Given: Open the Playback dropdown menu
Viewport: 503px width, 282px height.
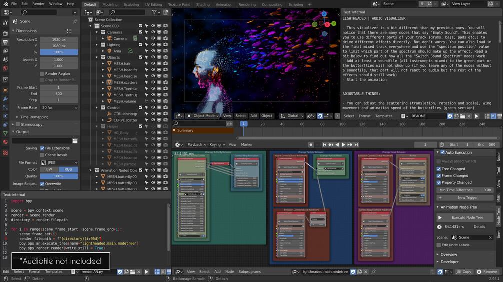Looking at the screenshot, I should click(x=196, y=145).
